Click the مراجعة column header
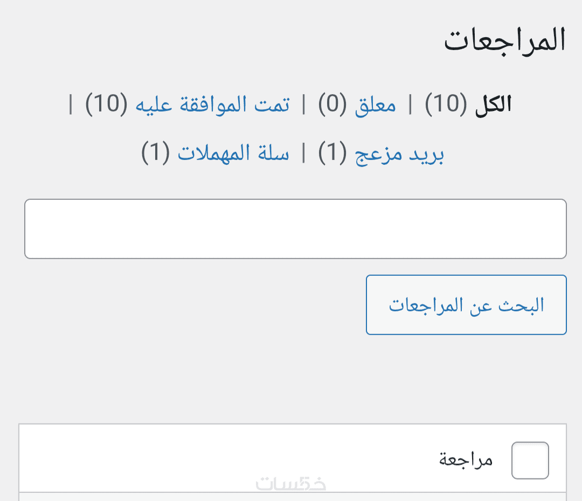582x501 pixels. [x=466, y=461]
